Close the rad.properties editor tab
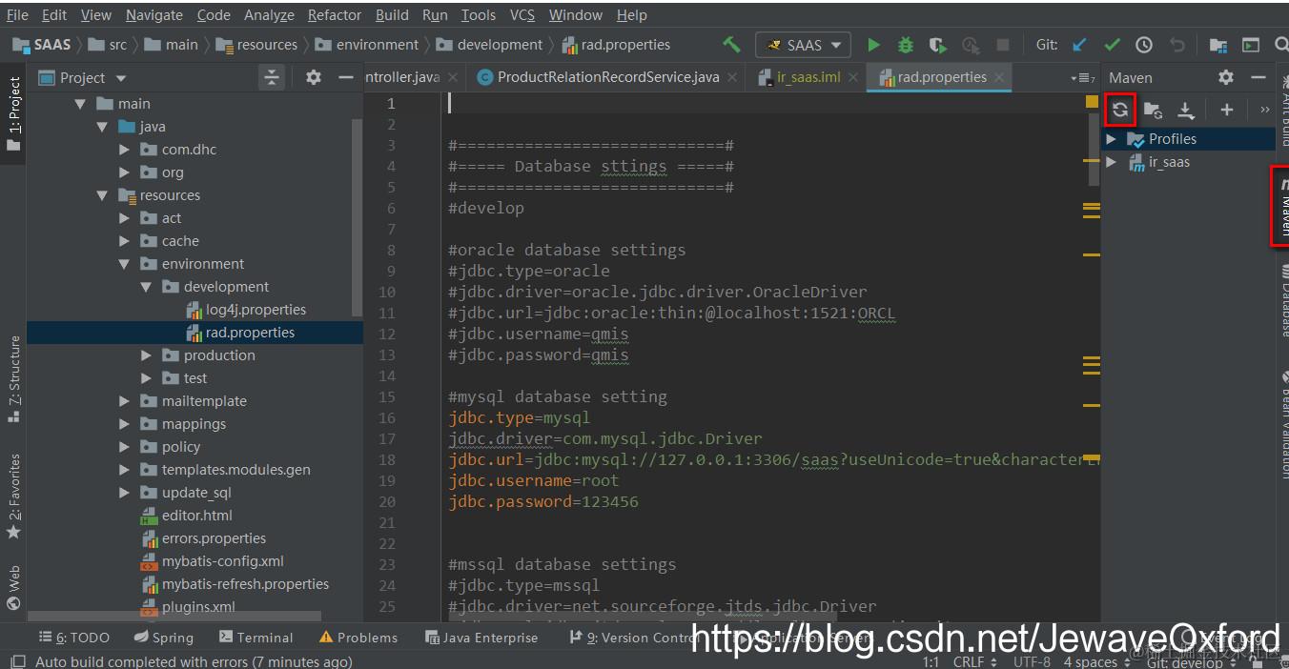1289x669 pixels. coord(999,77)
